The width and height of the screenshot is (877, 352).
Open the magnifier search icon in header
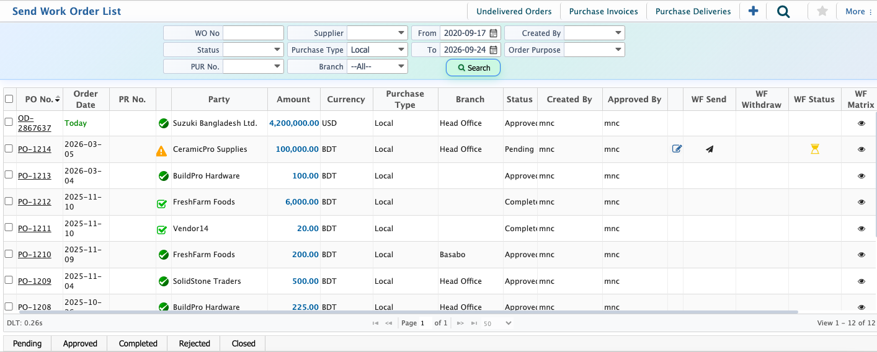[783, 11]
